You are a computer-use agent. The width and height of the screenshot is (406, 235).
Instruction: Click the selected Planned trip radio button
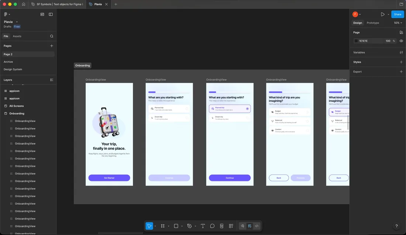point(247,109)
